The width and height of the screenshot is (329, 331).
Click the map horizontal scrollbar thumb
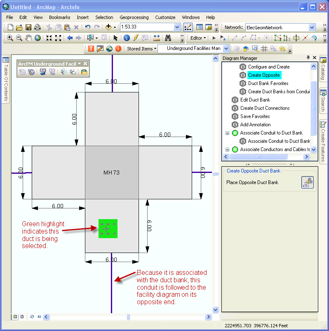[128, 317]
